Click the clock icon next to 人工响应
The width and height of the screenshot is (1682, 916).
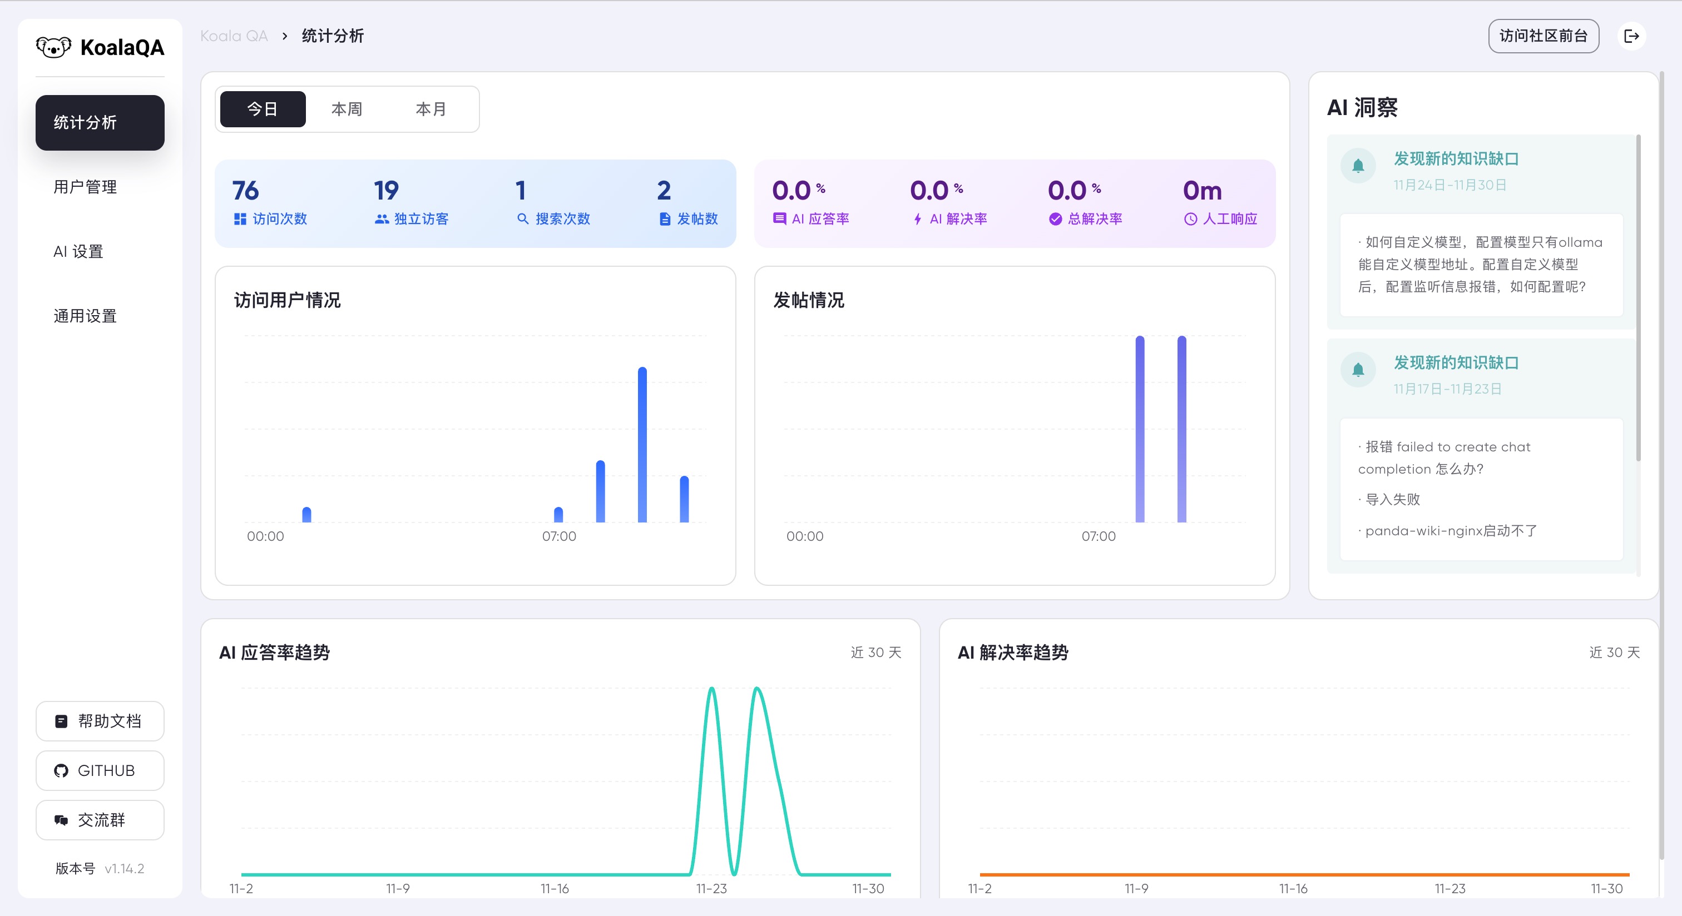click(1190, 219)
